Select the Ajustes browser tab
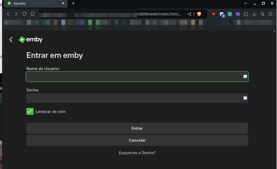 pyautogui.click(x=36, y=4)
